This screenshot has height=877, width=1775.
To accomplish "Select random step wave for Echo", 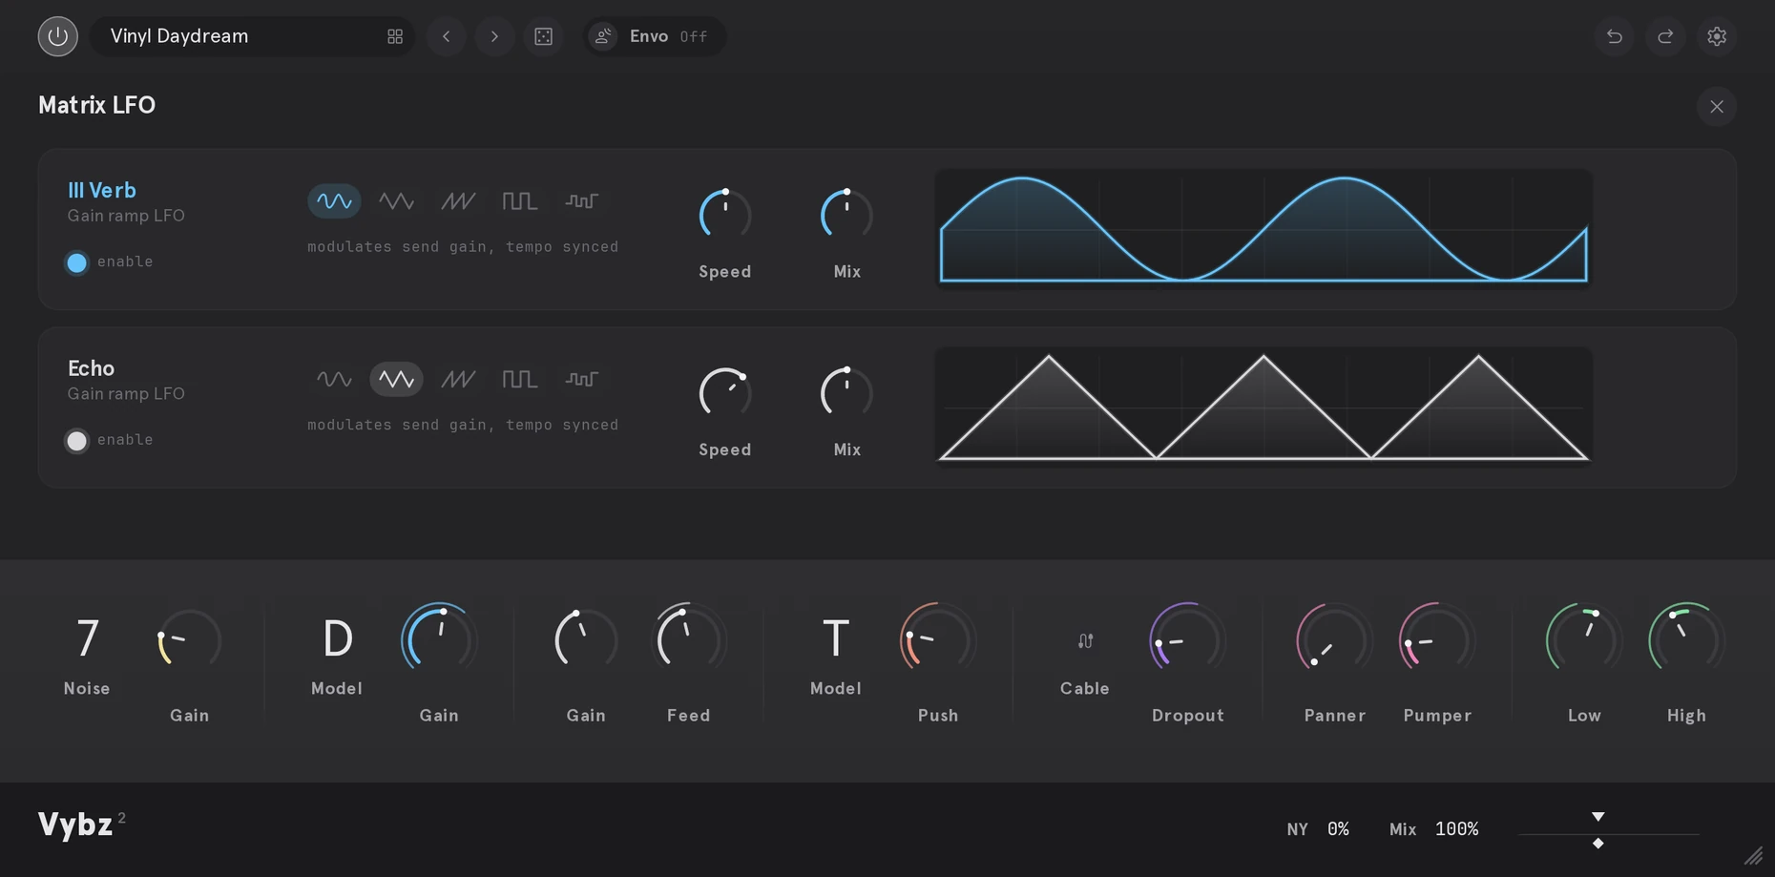I will (582, 380).
